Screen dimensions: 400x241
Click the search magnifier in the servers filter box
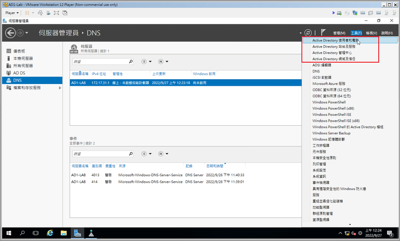click(x=131, y=61)
